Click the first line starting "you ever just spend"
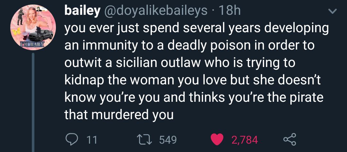This screenshot has width=347, height=152. (x=196, y=28)
